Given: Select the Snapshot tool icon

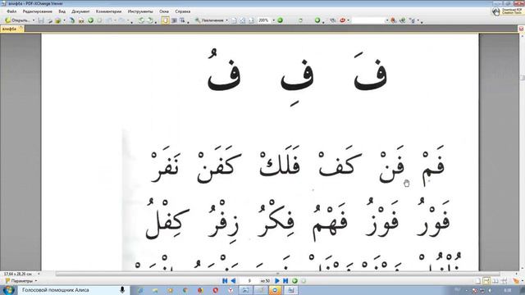Looking at the screenshot, I should pyautogui.click(x=174, y=20).
